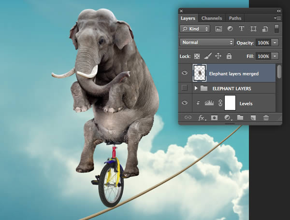Create a new group folder

[240, 117]
